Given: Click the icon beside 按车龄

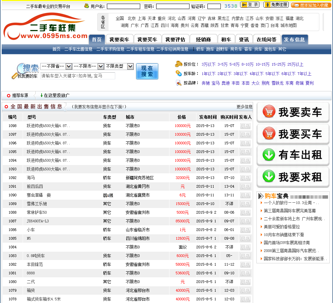Looking at the screenshot, I should [178, 73].
